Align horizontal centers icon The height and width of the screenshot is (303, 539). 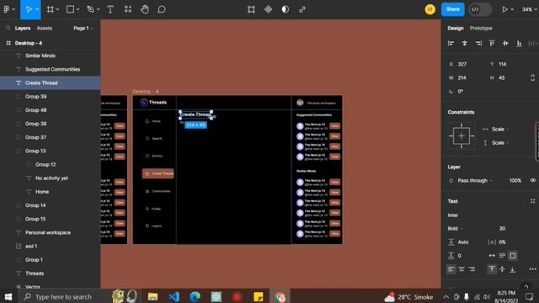464,43
